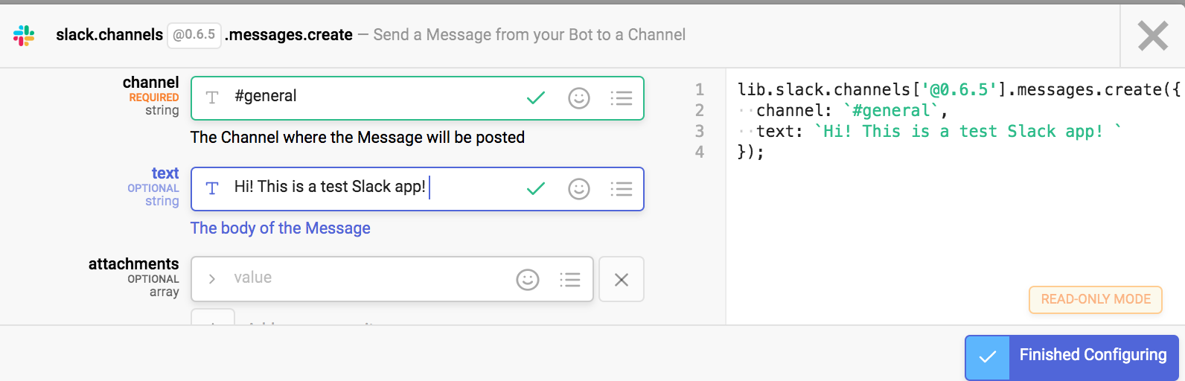Click the text parameter label
The height and width of the screenshot is (381, 1185).
pos(165,173)
